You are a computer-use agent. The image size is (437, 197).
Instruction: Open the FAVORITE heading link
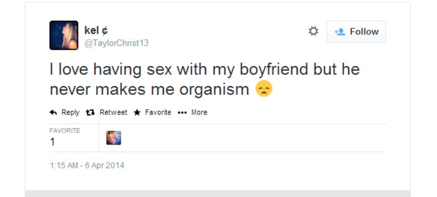[x=65, y=130]
